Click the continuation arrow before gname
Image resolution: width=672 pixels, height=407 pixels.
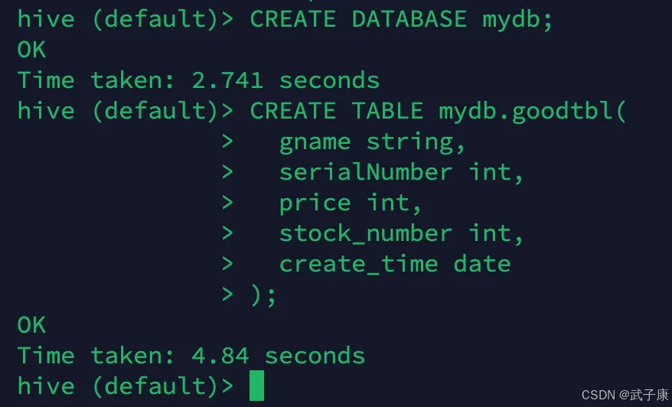(227, 142)
